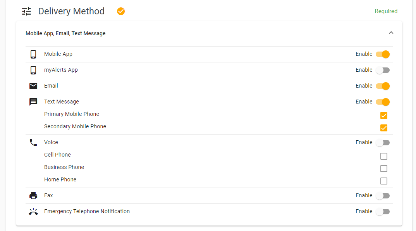Enable the Voice toggle switch

coord(383,143)
